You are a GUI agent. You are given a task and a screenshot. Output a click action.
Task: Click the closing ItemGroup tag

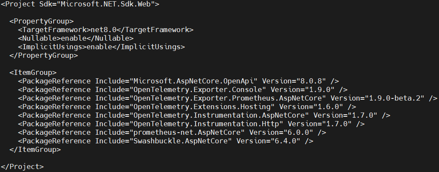coord(35,149)
